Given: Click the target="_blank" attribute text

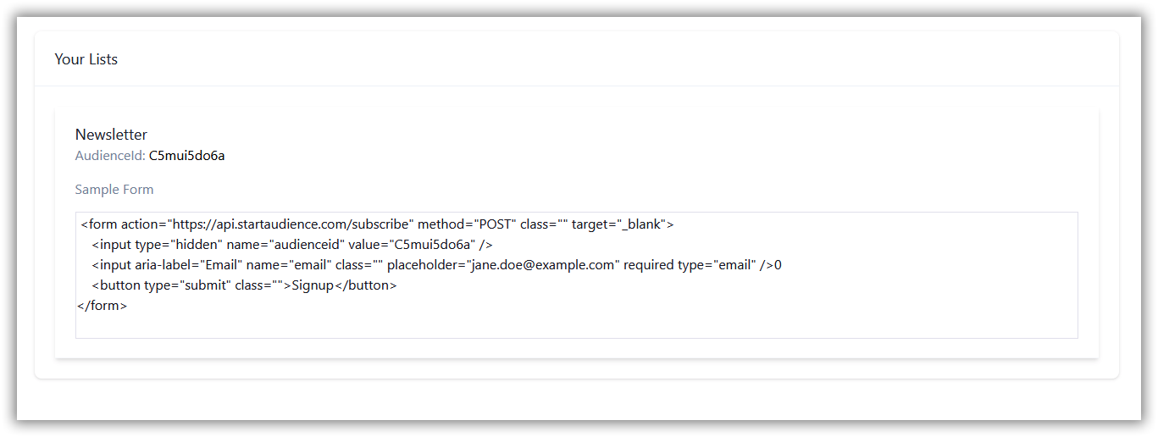Looking at the screenshot, I should [618, 224].
